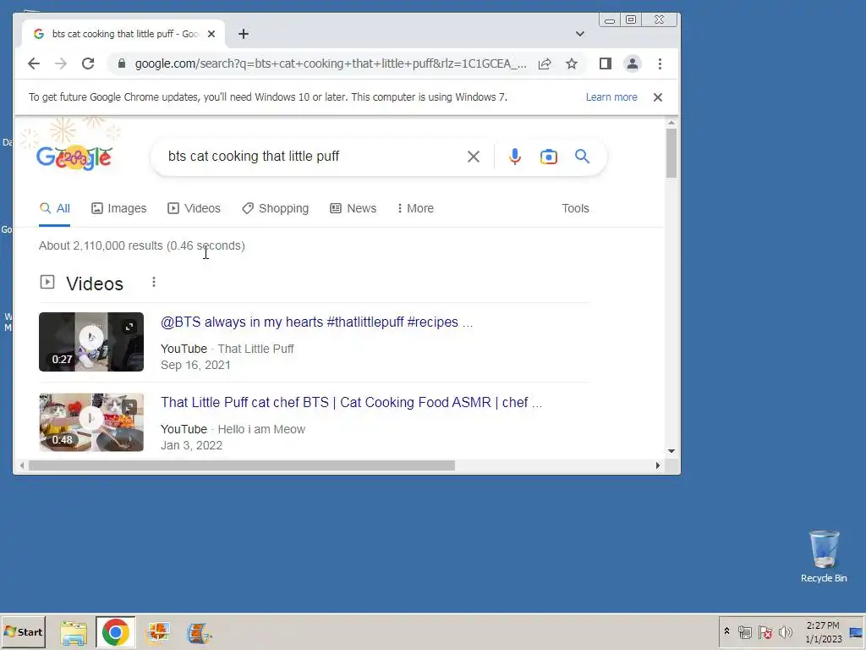Open the Action Center flag icon

point(765,631)
